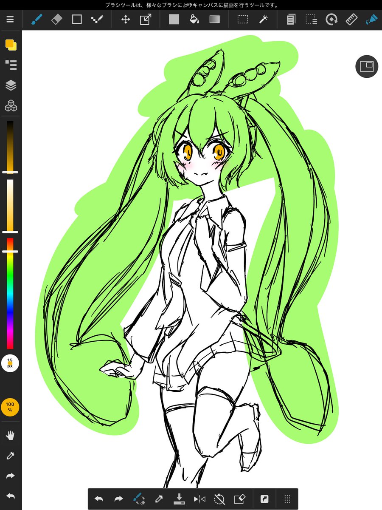Viewport: 382px width, 510px height.
Task: Open the floating Navigator window button
Action: coord(366,66)
